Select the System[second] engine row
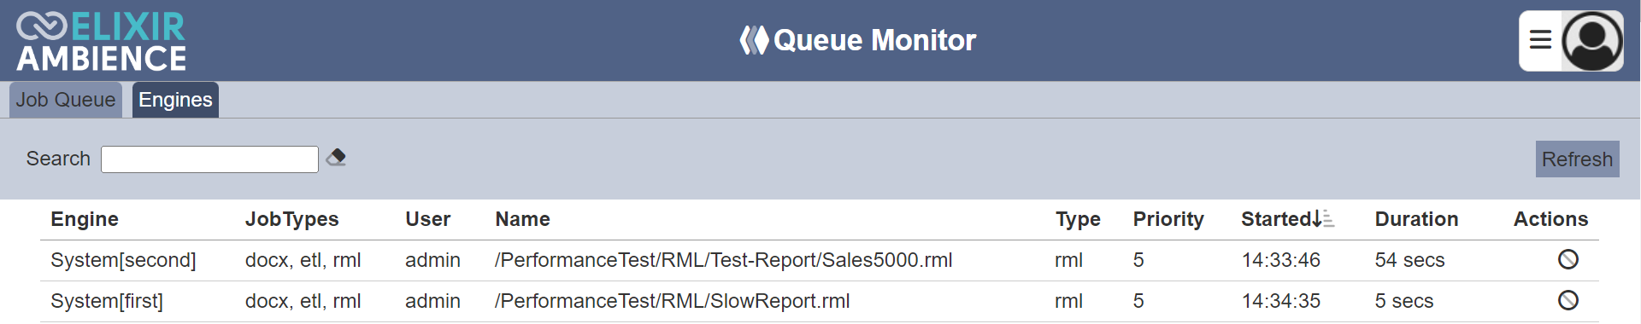Viewport: 1641px width, 324px height. pos(820,260)
